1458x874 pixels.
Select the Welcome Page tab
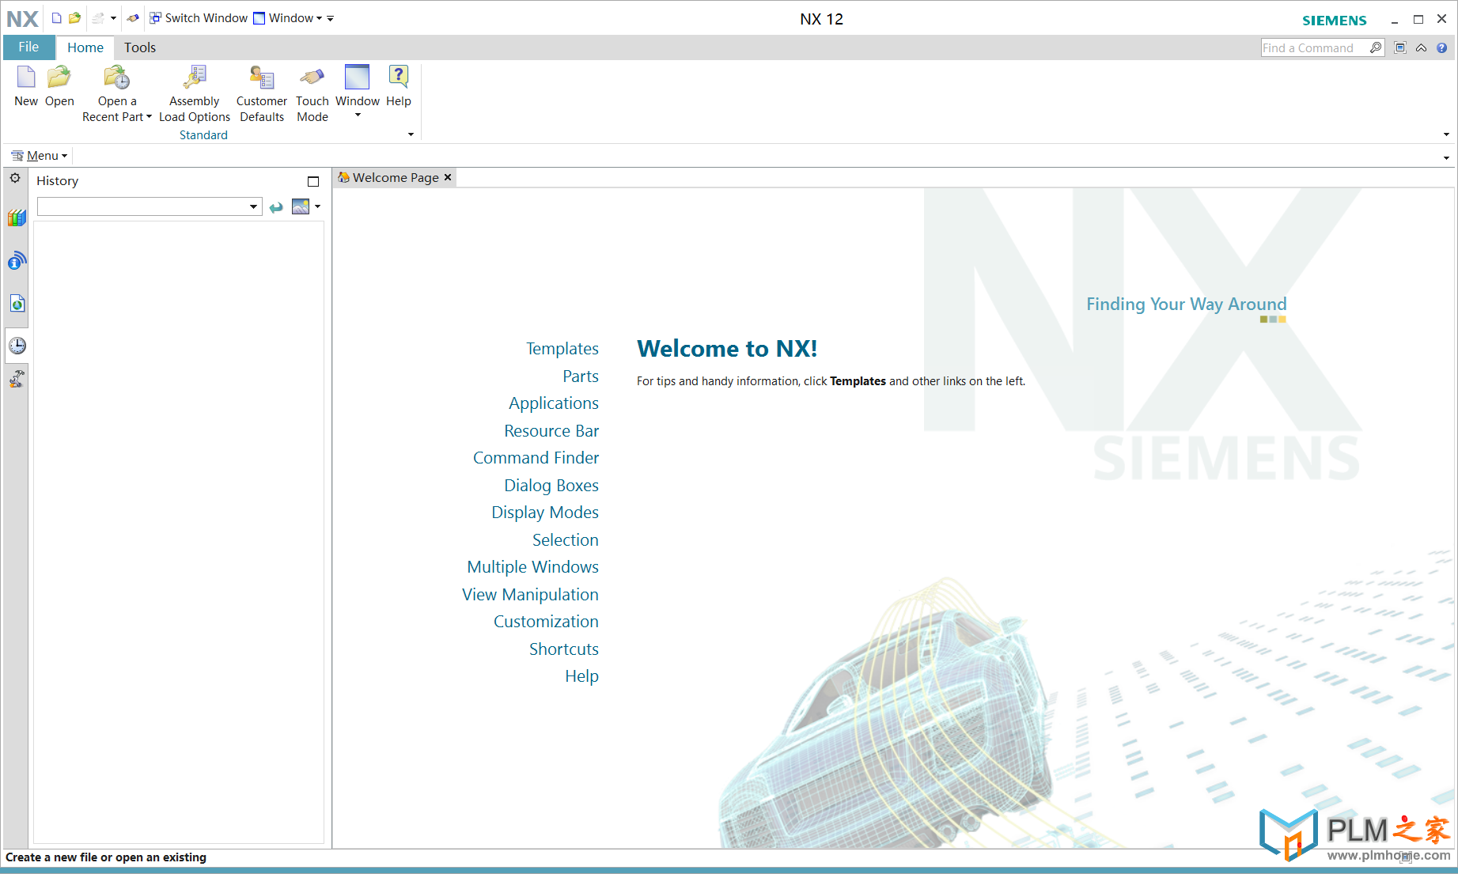(388, 178)
